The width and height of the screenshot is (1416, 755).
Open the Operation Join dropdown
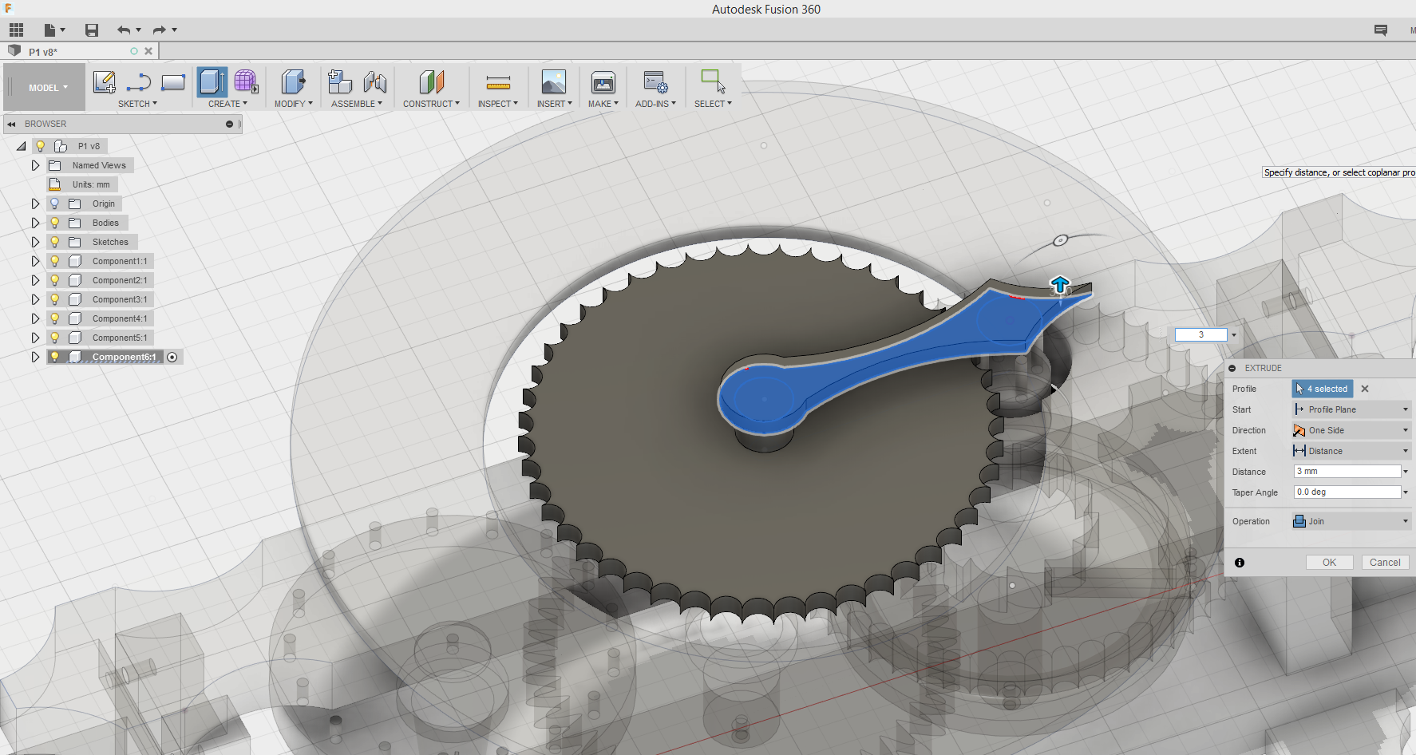(1351, 521)
